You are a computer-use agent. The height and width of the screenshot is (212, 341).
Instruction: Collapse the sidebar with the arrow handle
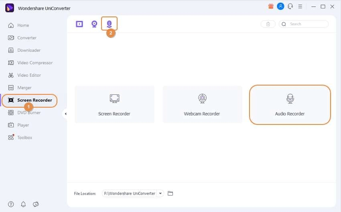click(65, 114)
